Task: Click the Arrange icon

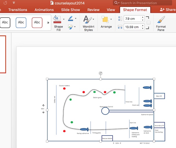Action: click(105, 20)
